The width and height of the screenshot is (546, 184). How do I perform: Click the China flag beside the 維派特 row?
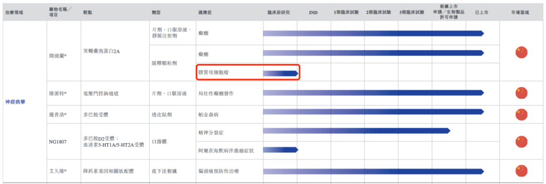[x=521, y=93]
